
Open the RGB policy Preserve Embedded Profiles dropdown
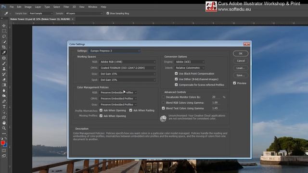point(118,93)
